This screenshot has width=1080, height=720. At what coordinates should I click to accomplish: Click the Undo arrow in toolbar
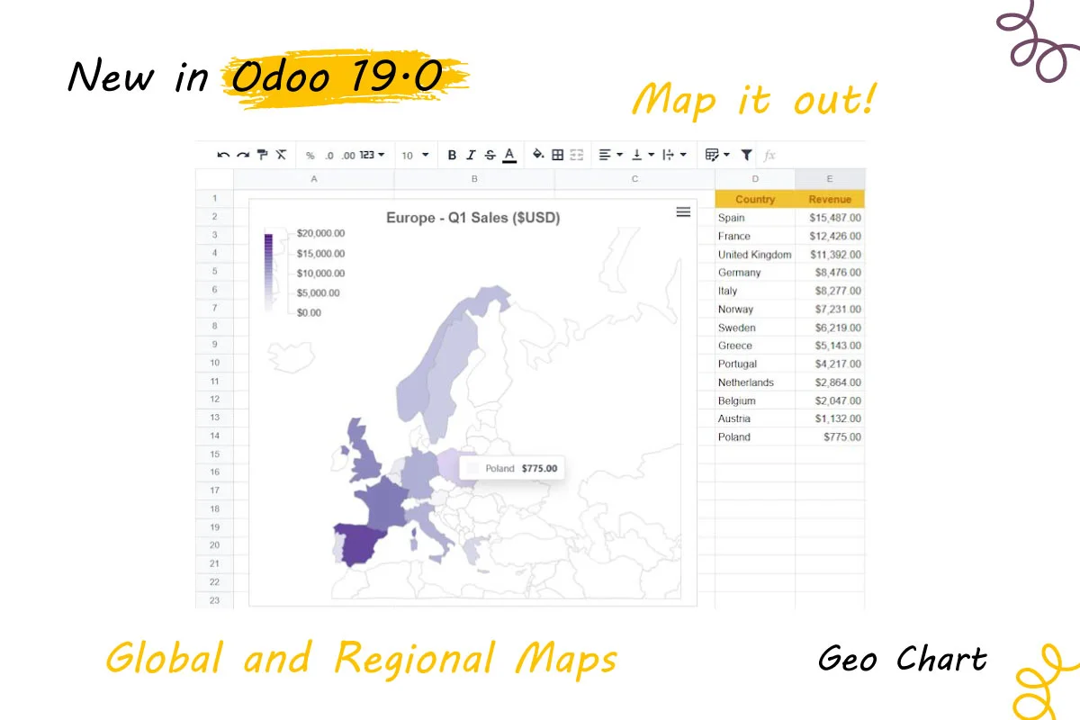(223, 155)
